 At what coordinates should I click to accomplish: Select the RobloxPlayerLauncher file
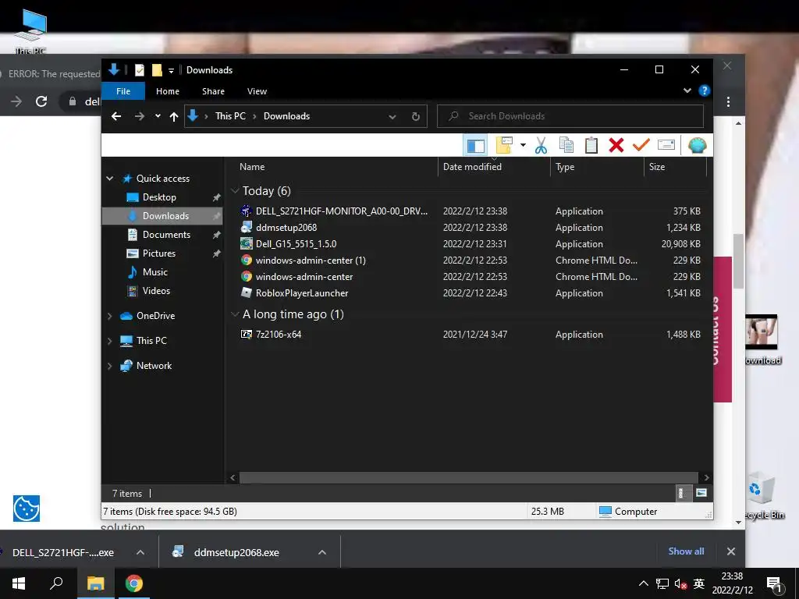coord(302,293)
